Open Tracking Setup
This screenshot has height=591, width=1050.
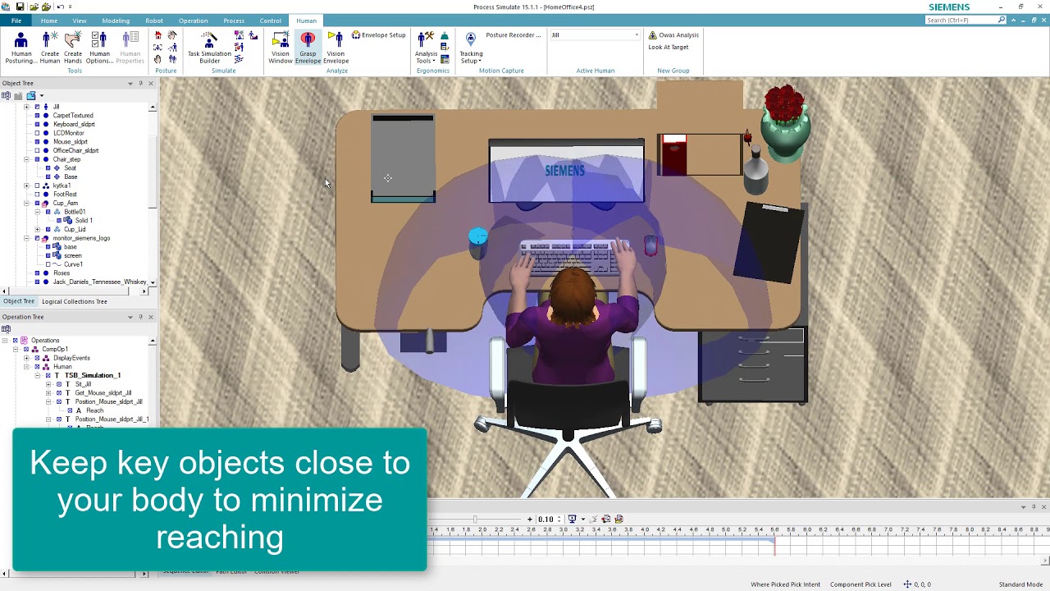pos(471,48)
